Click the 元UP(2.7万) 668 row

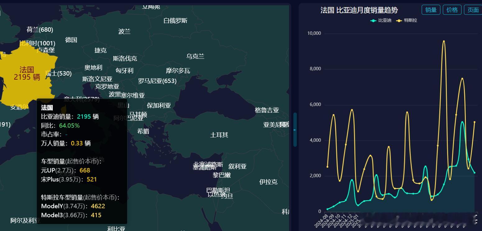click(x=66, y=170)
